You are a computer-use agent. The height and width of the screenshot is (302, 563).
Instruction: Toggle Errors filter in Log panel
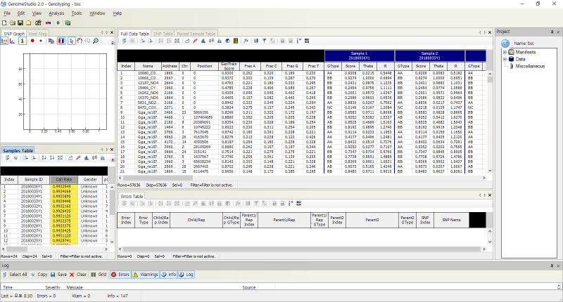(x=120, y=275)
